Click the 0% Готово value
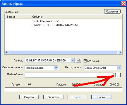The width and height of the screenshot is (127, 105). coord(30,84)
